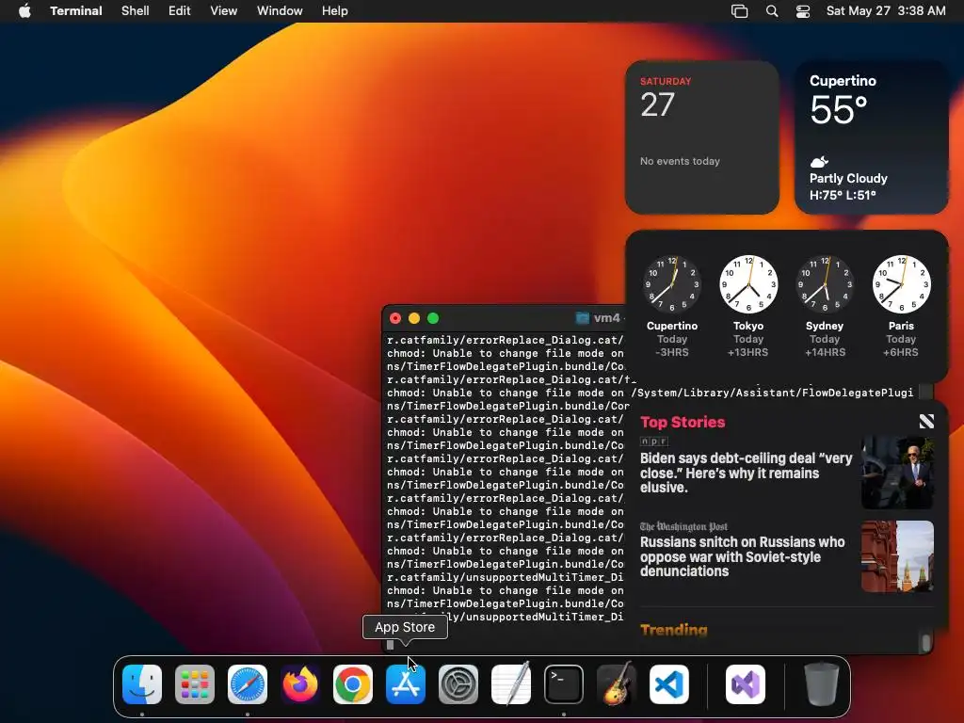Open the Trash in the dock
Viewport: 964px width, 723px height.
821,683
